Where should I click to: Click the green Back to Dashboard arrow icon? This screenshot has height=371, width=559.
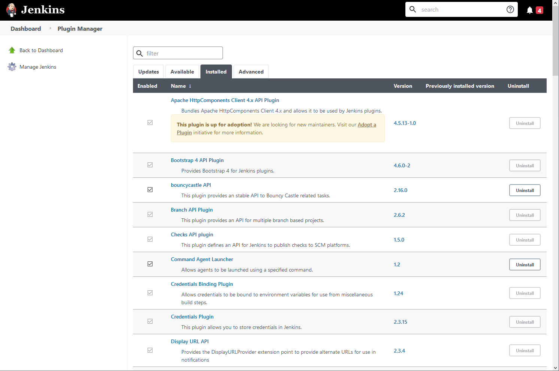click(12, 50)
